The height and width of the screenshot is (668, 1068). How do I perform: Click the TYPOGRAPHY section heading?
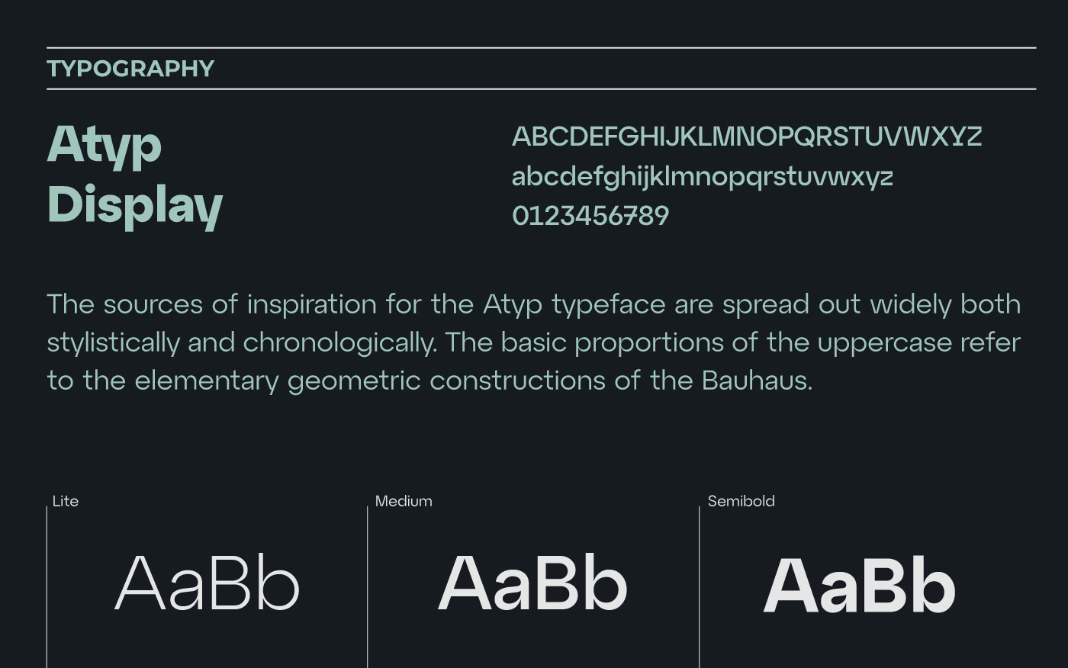(x=130, y=69)
